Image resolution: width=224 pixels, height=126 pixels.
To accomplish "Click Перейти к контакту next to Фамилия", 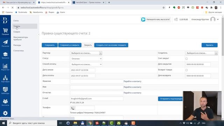I will (x=132, y=82).
